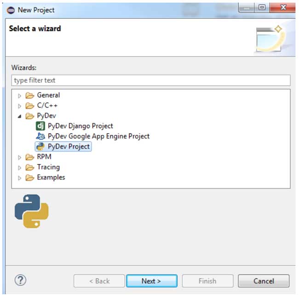
Task: Expand the Tracing category arrow
Action: click(19, 168)
